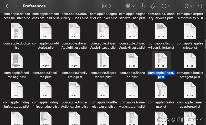The width and height of the screenshot is (206, 125).
Task: Click com.apple.DiagnosticExte...cker.plist label
Action: pyautogui.click(x=103, y=16)
